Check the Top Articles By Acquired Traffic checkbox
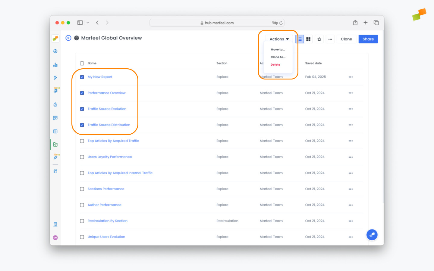Screen dimensions: 434x271 (x=82, y=141)
